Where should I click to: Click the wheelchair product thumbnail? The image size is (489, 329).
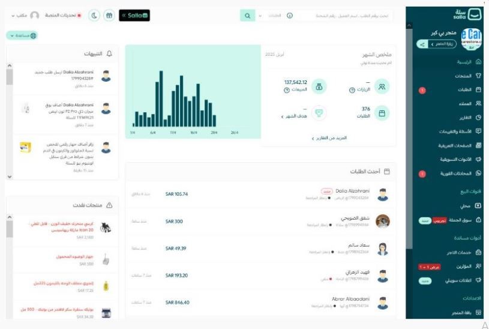point(106,228)
